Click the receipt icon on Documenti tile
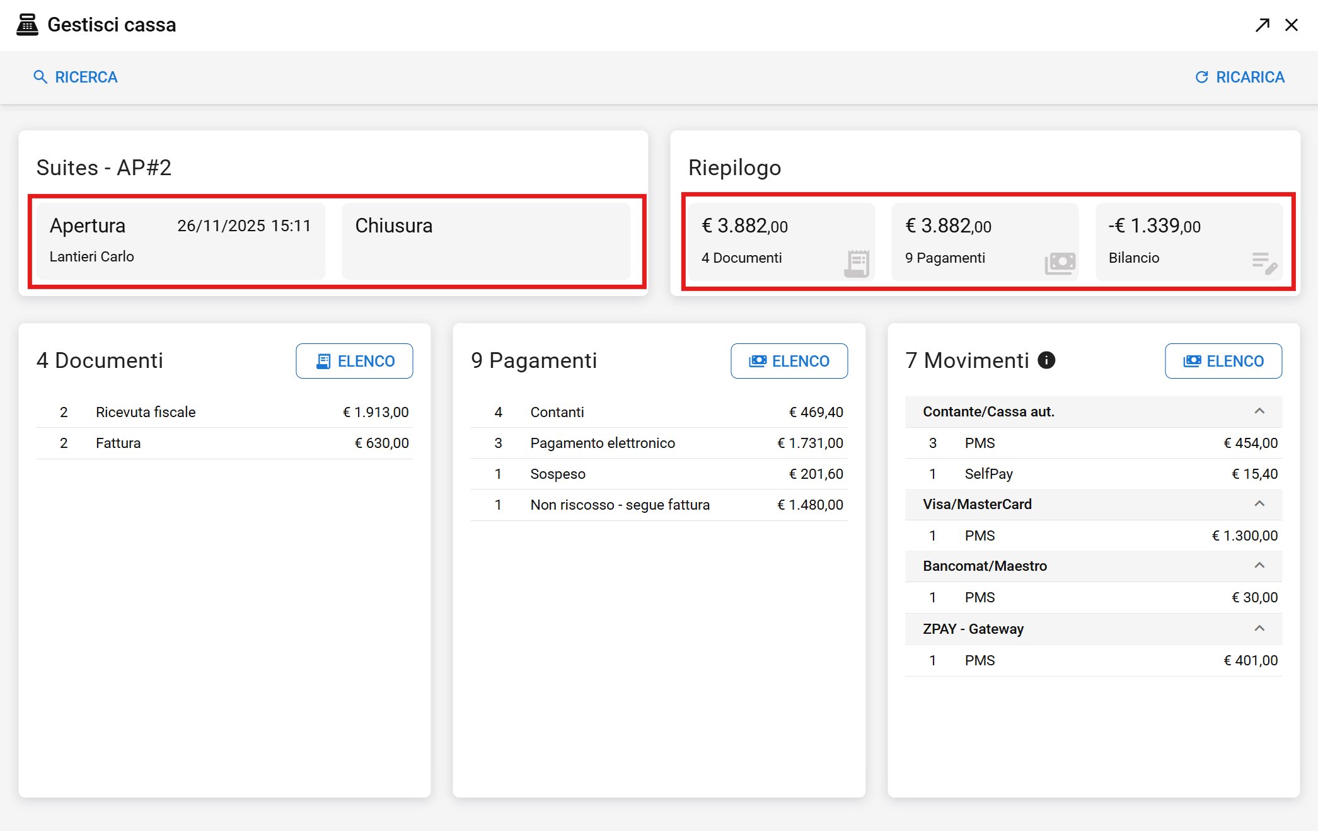Viewport: 1318px width, 831px height. click(857, 263)
